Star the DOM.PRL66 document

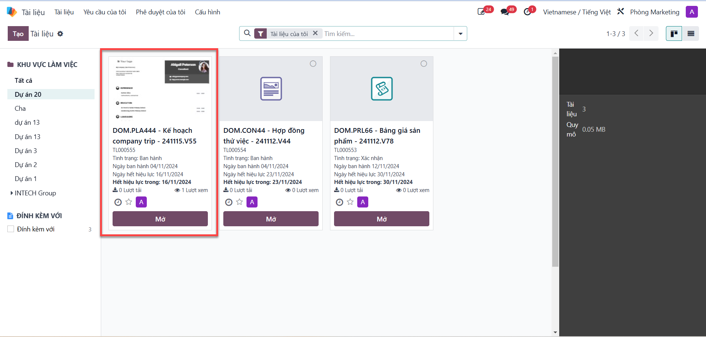[x=350, y=202]
